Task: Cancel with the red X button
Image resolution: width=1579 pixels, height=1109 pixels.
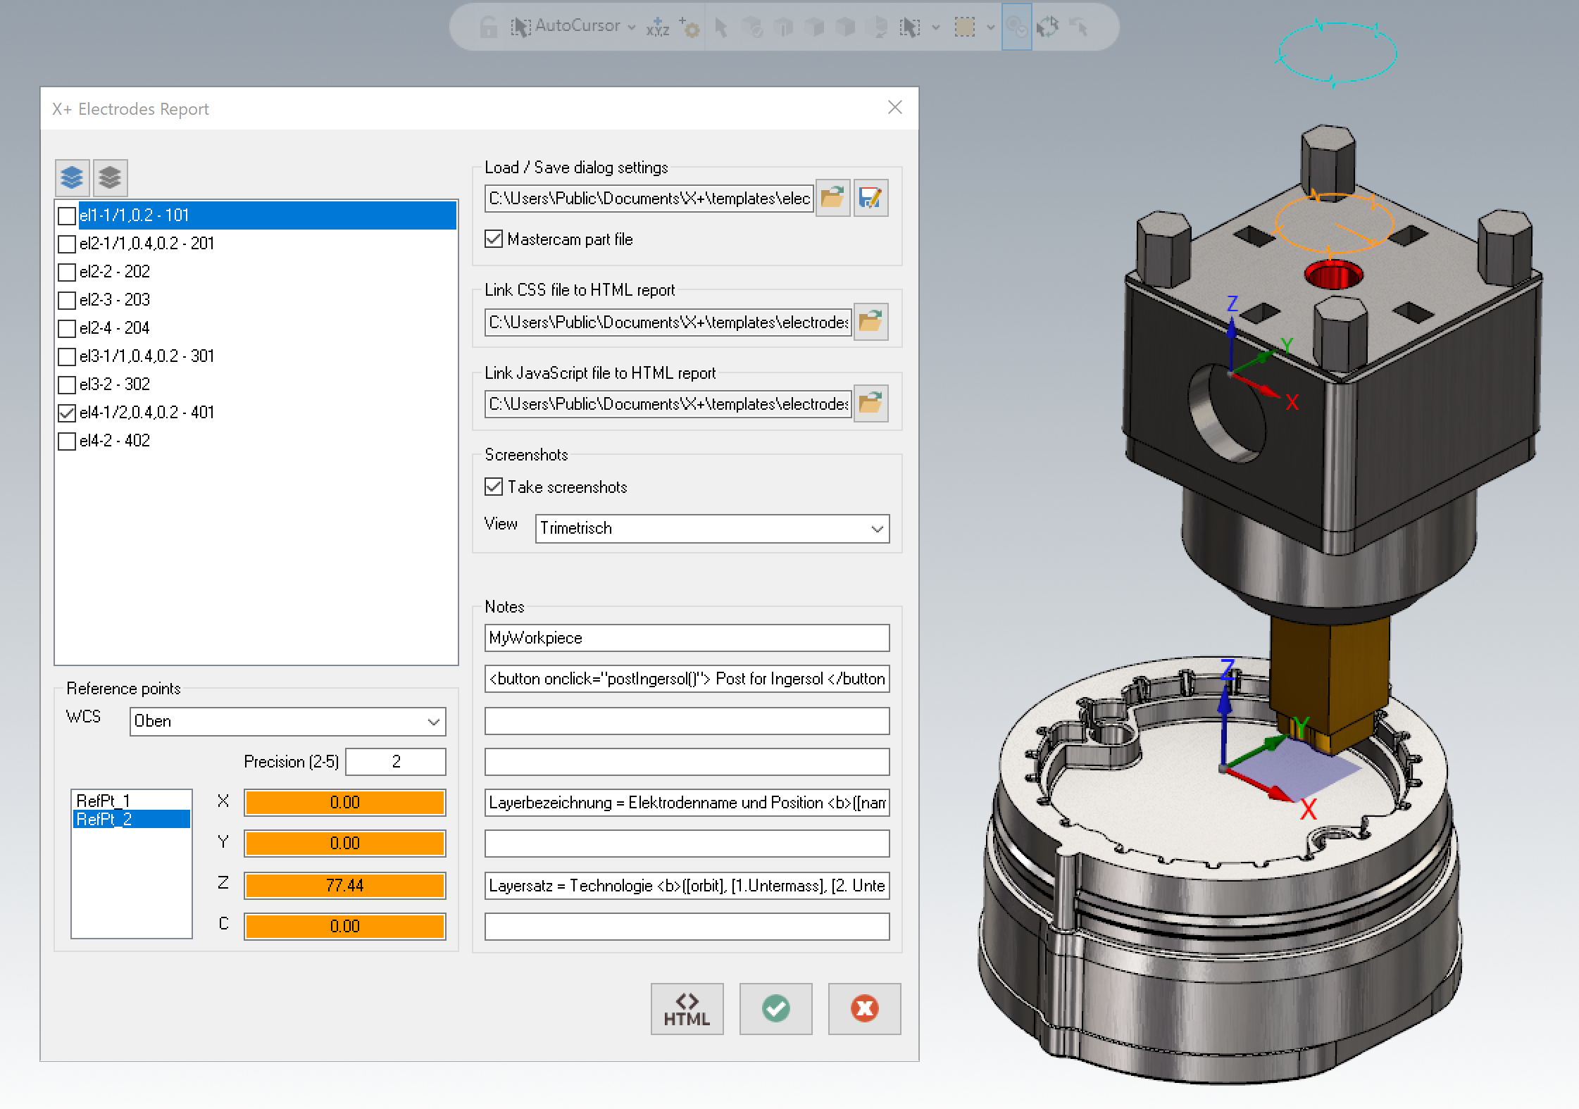Action: point(864,1008)
